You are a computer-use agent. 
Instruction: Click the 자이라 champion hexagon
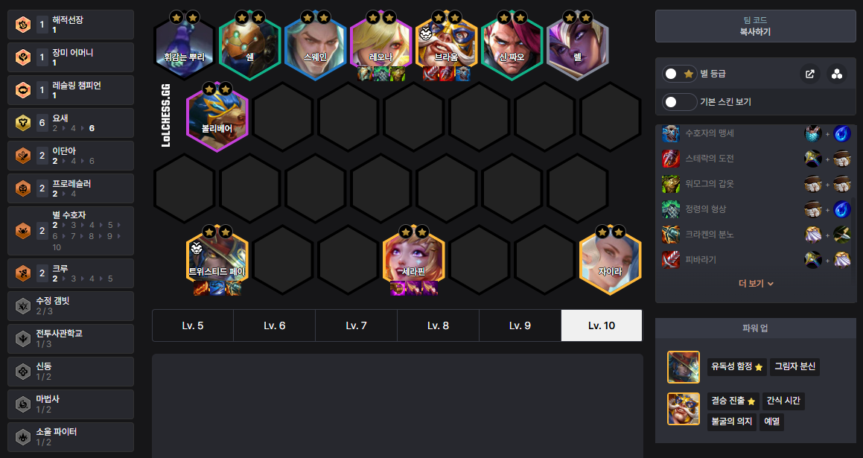pyautogui.click(x=611, y=260)
